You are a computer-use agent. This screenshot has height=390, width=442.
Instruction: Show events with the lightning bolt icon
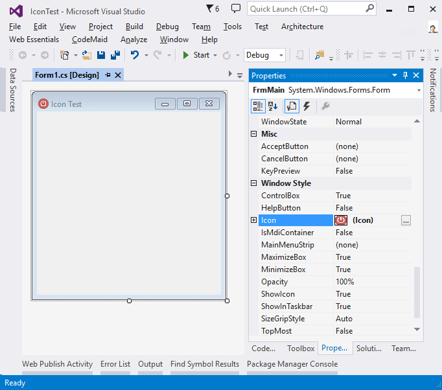(x=307, y=106)
